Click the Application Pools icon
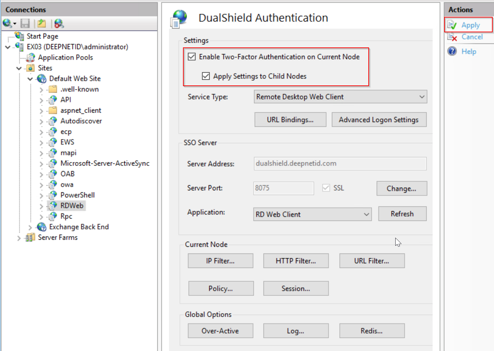 pyautogui.click(x=31, y=57)
